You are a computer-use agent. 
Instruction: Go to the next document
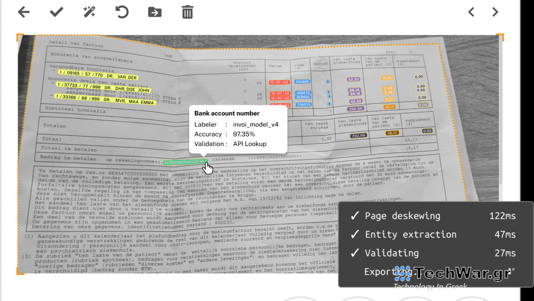495,12
